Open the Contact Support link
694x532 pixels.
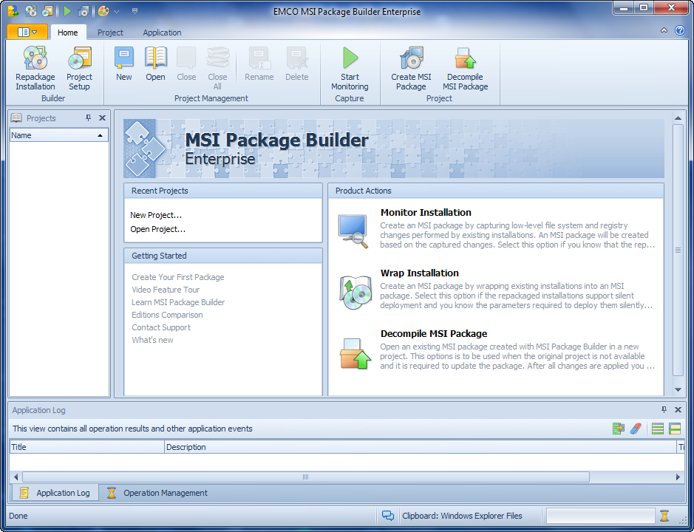click(x=161, y=327)
